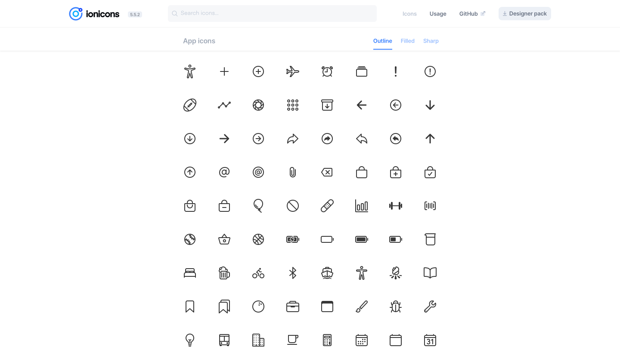Pick the bag with checkmark icon

coord(430,172)
